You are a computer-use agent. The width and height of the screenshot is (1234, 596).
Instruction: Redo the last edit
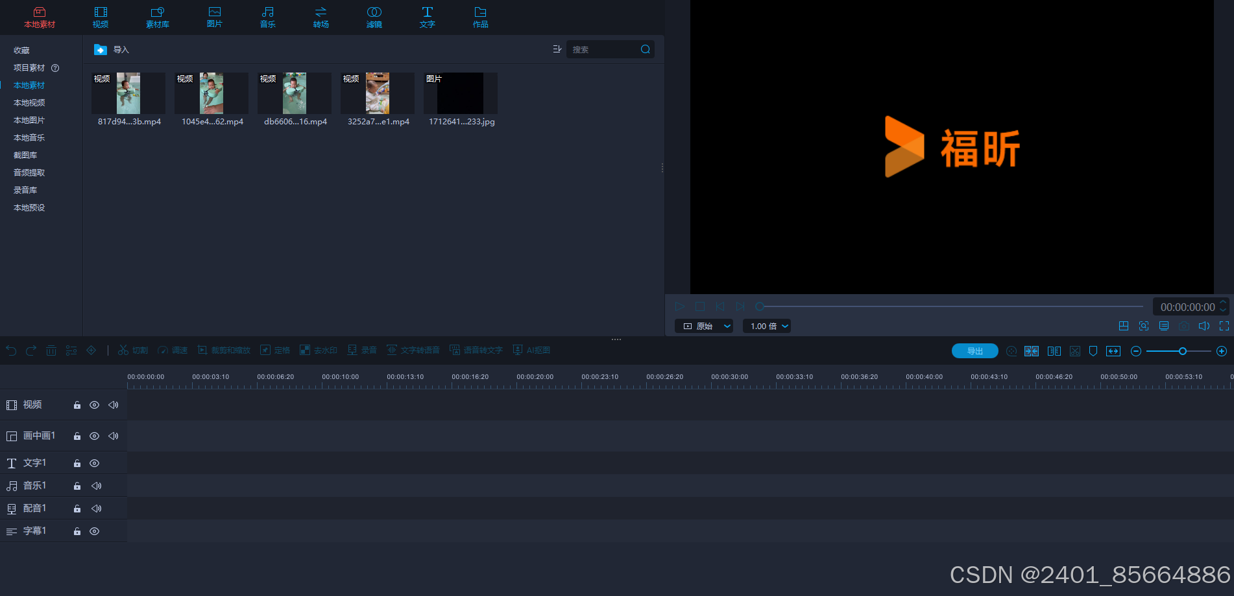point(31,350)
